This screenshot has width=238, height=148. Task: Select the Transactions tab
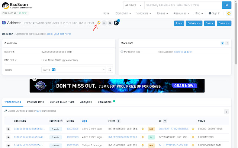coord(13,102)
